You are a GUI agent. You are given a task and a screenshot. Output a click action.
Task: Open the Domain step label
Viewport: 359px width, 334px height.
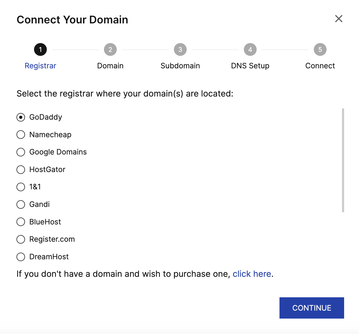click(x=110, y=66)
